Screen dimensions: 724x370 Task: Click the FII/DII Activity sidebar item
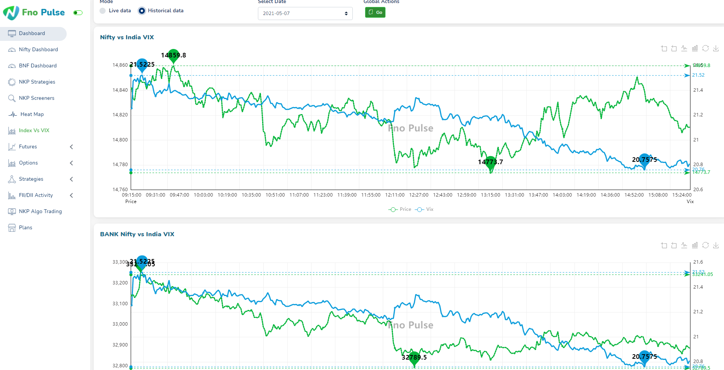point(36,195)
